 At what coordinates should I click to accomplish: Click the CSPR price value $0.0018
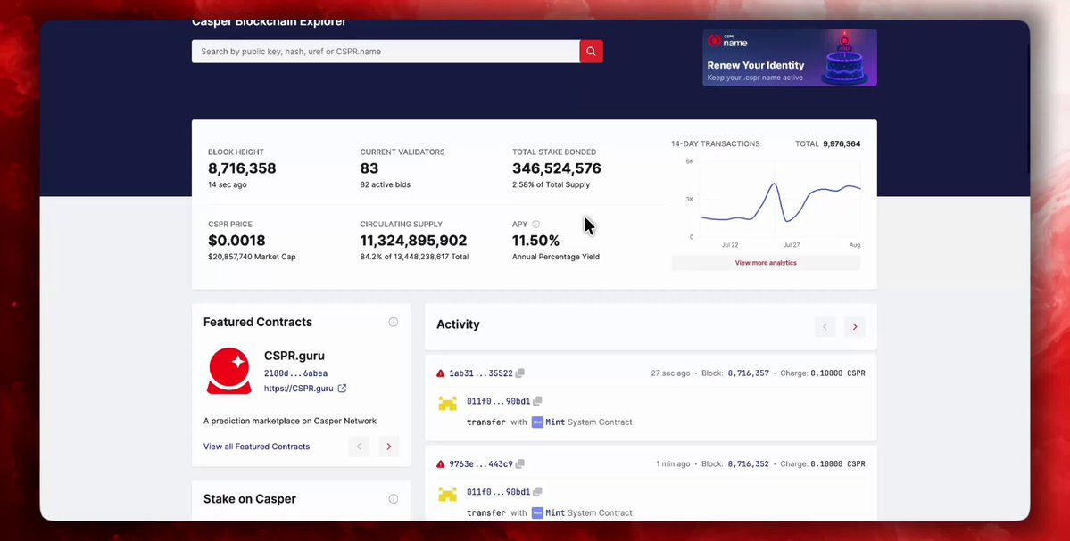coord(236,241)
